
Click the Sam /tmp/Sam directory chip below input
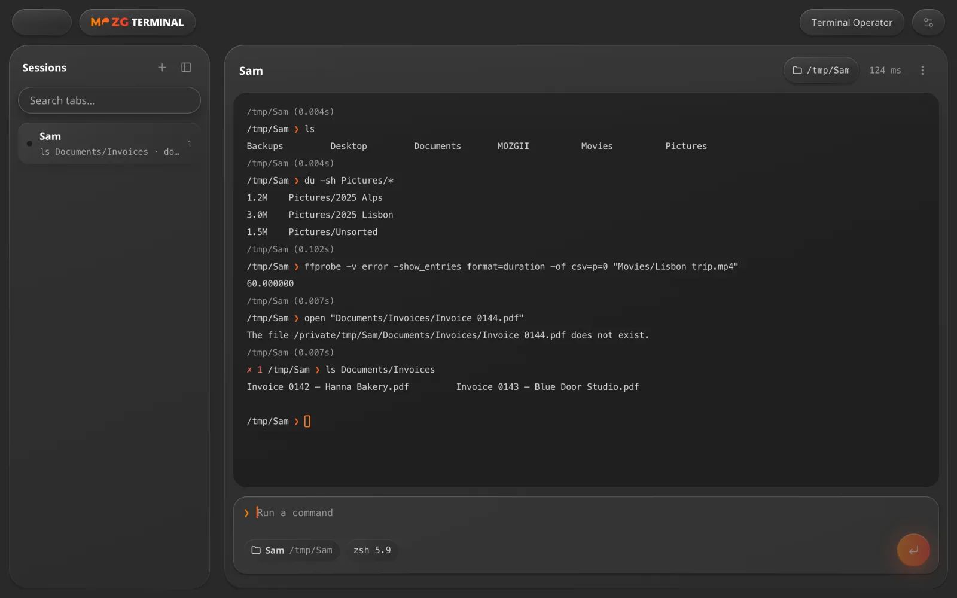tap(292, 550)
